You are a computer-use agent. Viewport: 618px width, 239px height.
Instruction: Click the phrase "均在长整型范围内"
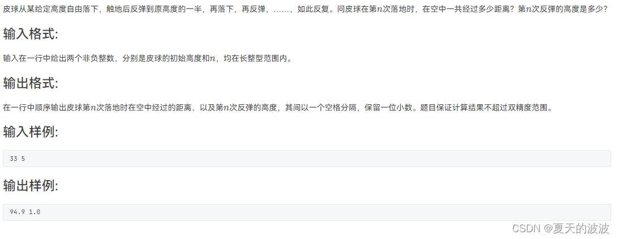click(x=254, y=58)
